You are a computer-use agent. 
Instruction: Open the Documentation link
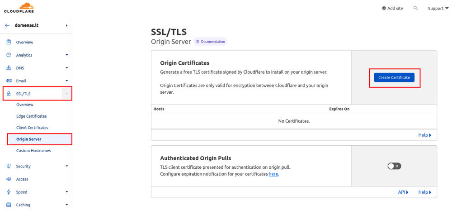[210, 42]
